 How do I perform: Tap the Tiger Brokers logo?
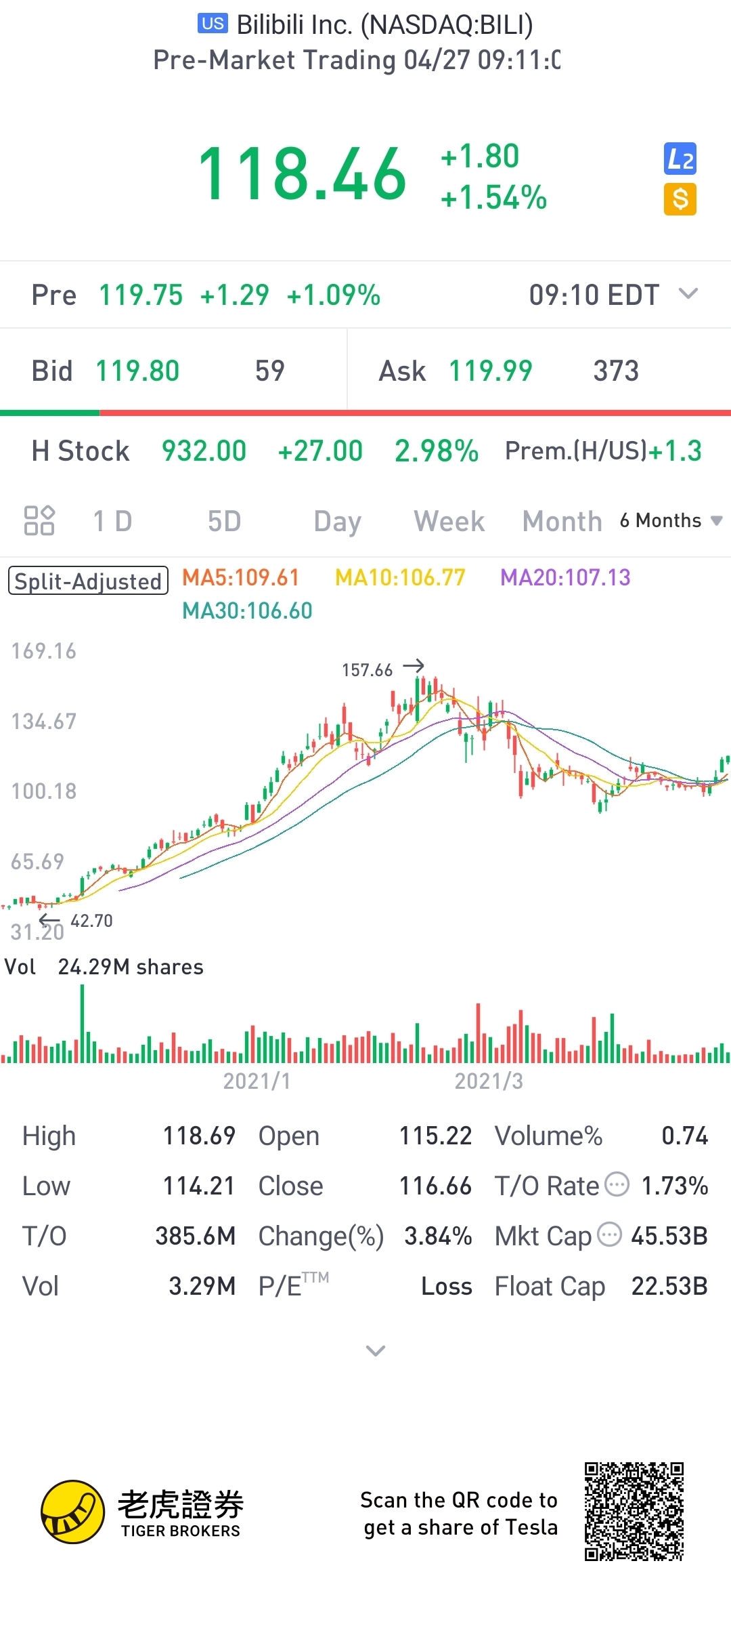[x=142, y=1512]
